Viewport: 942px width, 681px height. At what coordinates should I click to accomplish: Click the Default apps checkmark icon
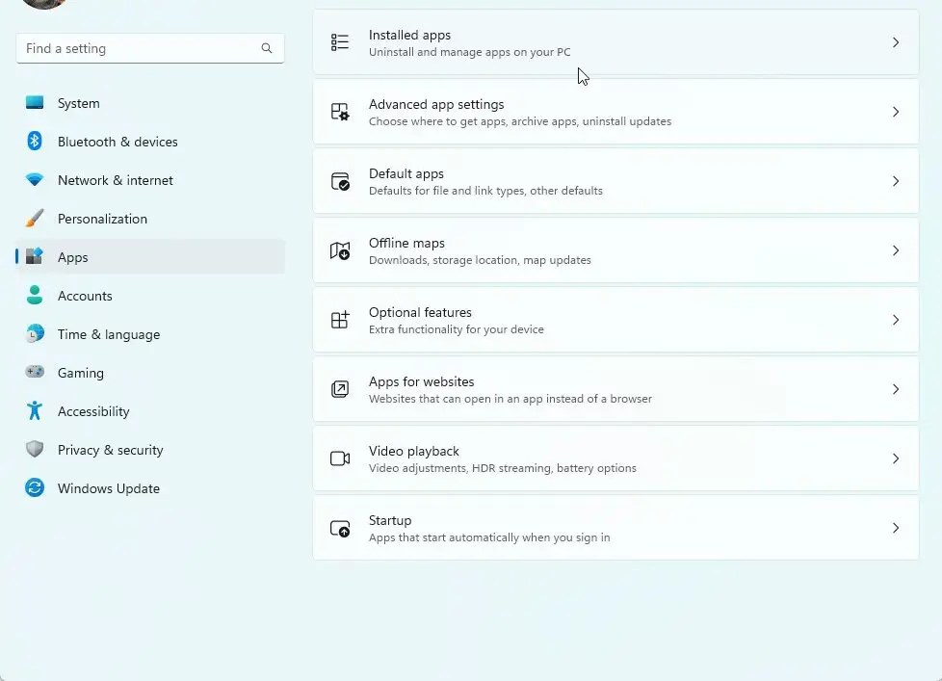pyautogui.click(x=340, y=181)
